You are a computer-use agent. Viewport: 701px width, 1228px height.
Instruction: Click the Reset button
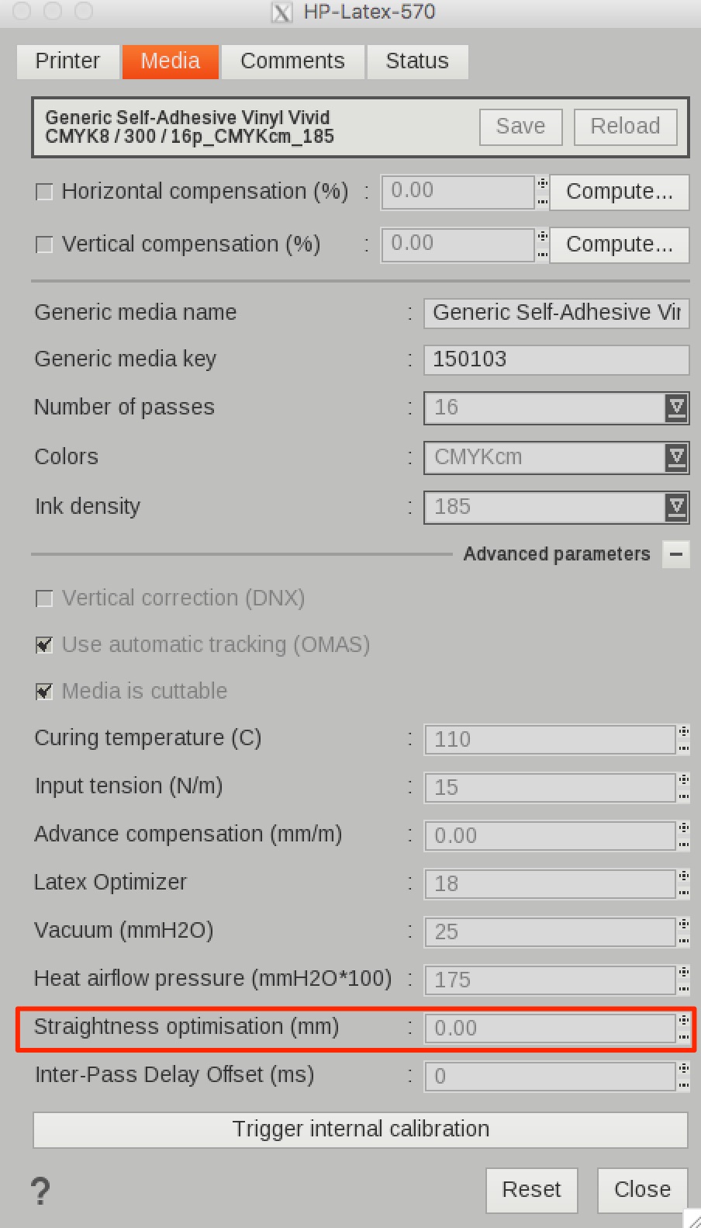tap(531, 1190)
